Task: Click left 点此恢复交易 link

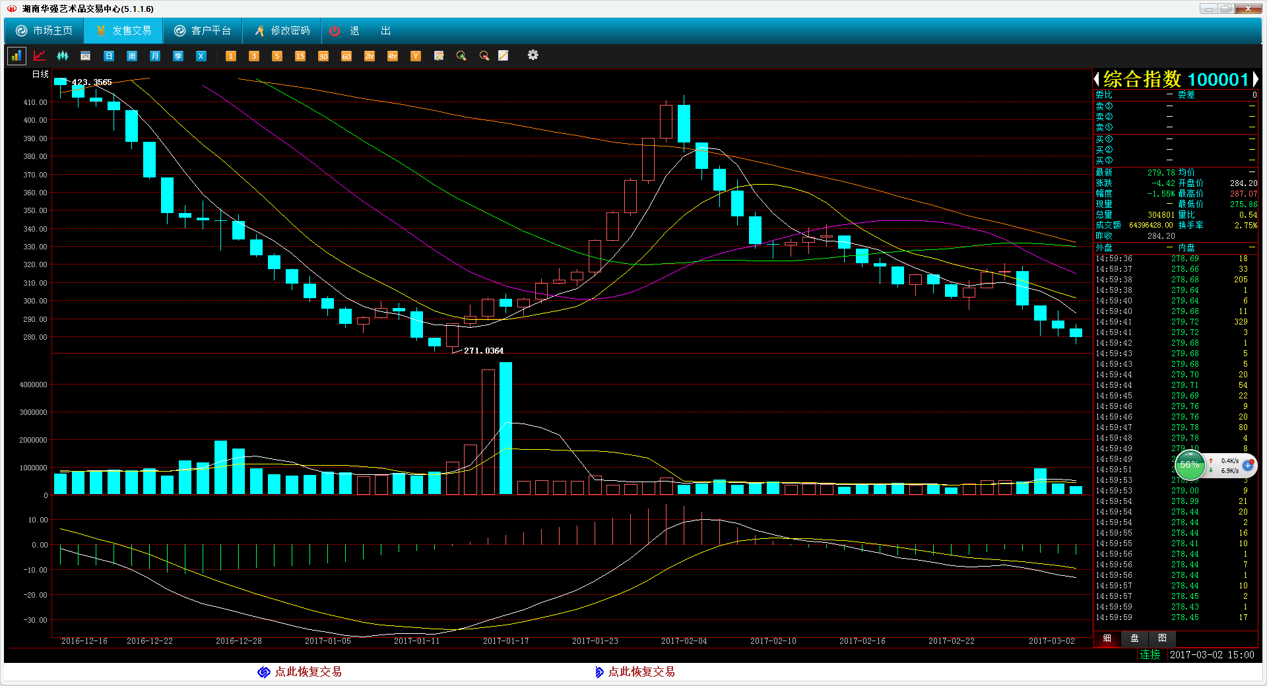Action: (308, 671)
